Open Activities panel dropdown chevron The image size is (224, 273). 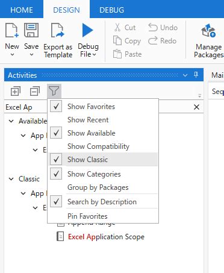[185, 75]
